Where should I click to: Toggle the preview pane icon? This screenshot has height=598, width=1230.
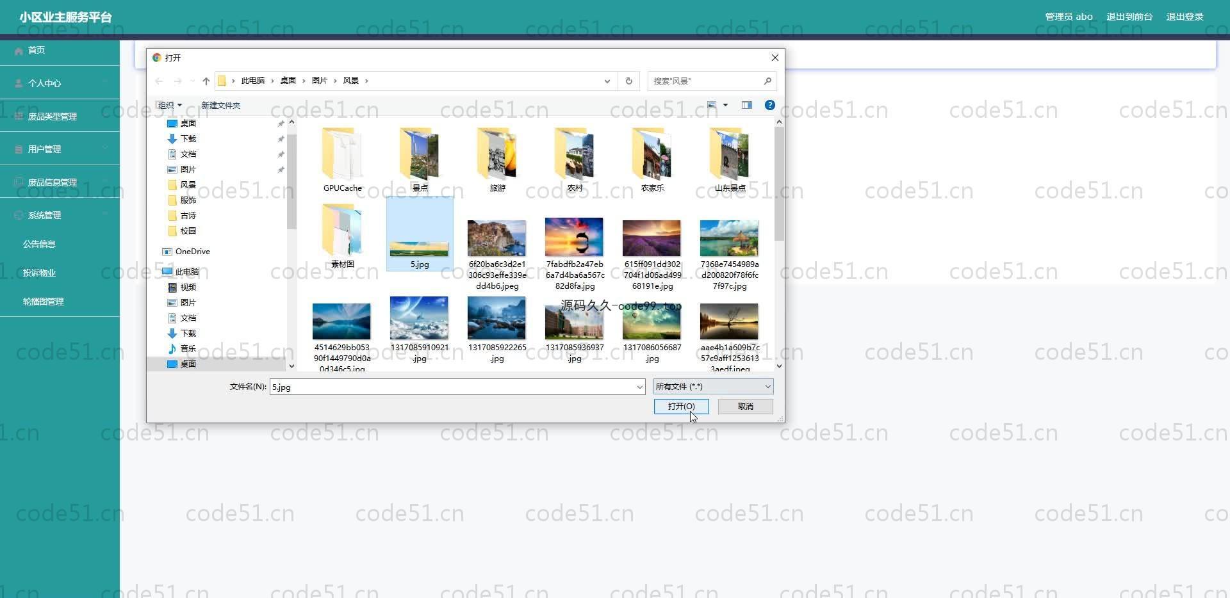coord(746,105)
